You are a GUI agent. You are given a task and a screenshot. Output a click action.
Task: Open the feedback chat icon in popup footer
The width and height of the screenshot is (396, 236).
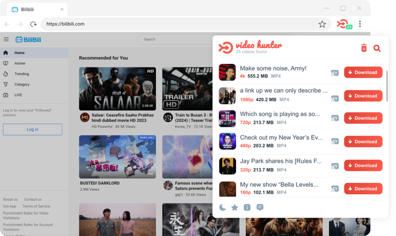(x=260, y=207)
